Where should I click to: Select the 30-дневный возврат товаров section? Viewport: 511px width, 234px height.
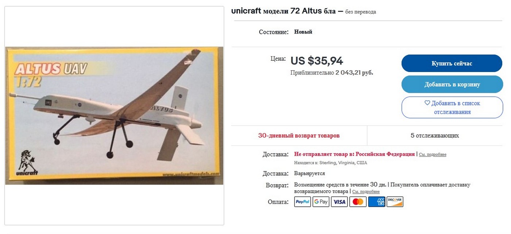point(299,136)
